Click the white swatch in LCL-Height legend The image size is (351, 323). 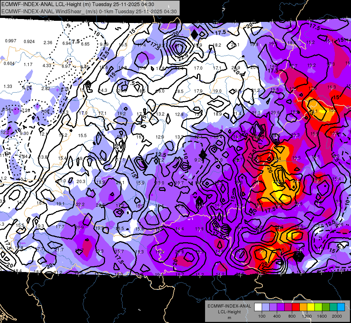coord(258,307)
